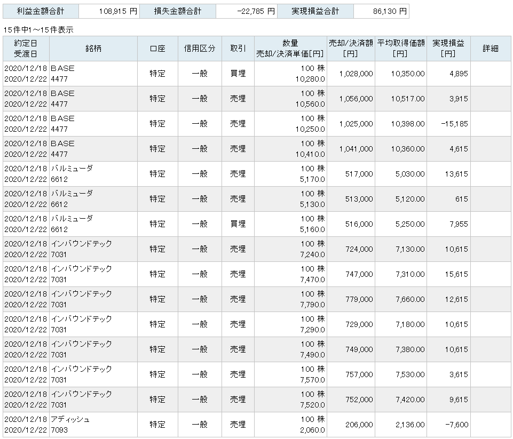513x439 pixels.
Task: Click the settlement amount 1,056,000 cell
Action: tap(351, 99)
